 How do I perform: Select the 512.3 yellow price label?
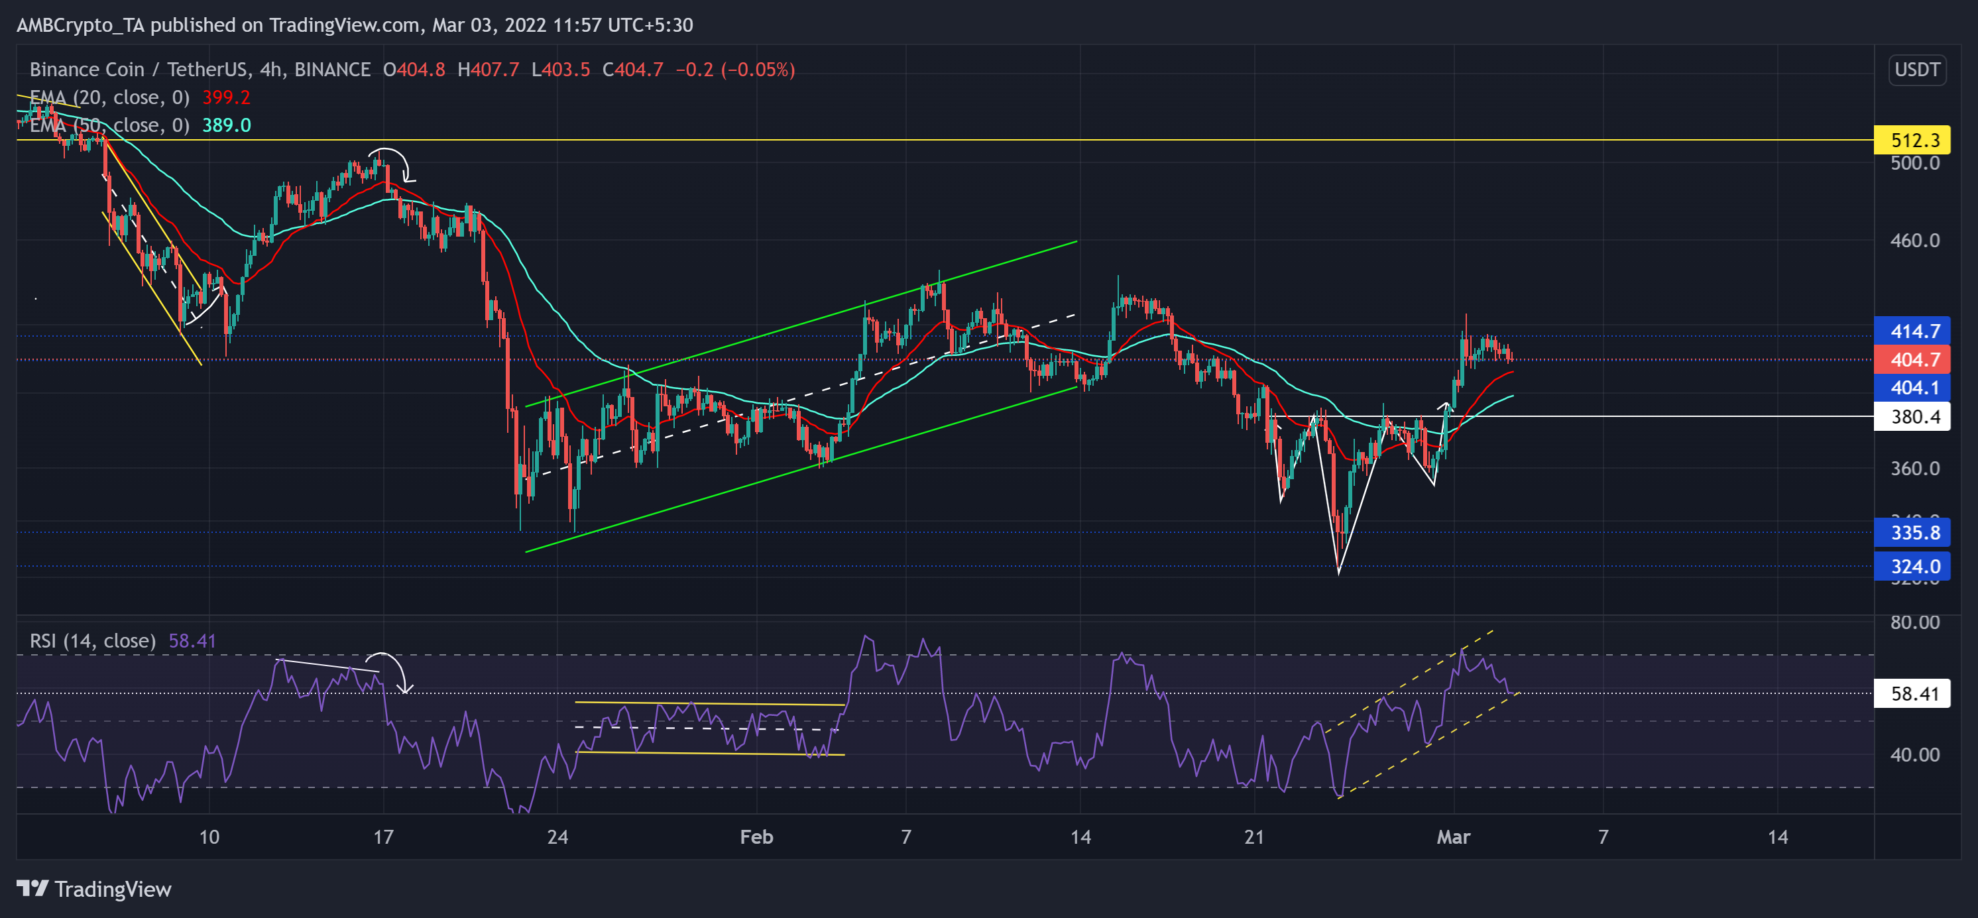point(1912,140)
